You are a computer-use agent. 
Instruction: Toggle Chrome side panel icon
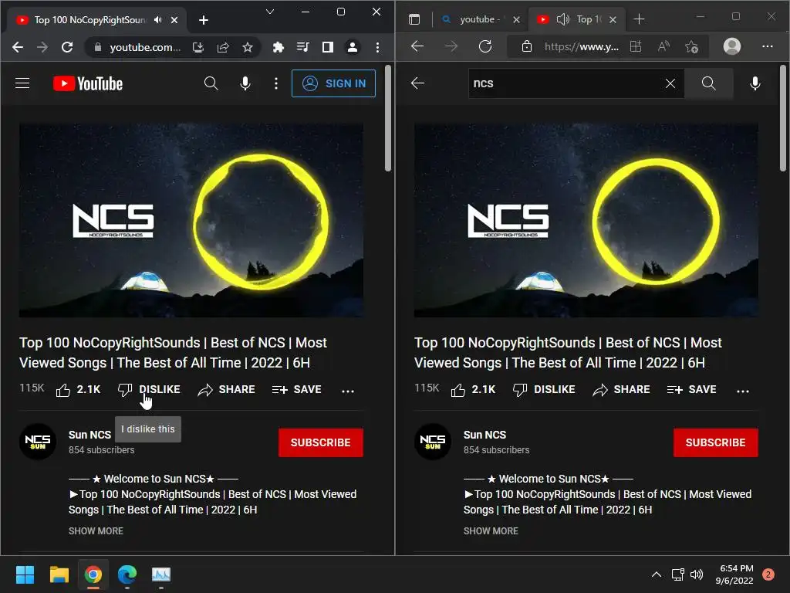(x=327, y=47)
